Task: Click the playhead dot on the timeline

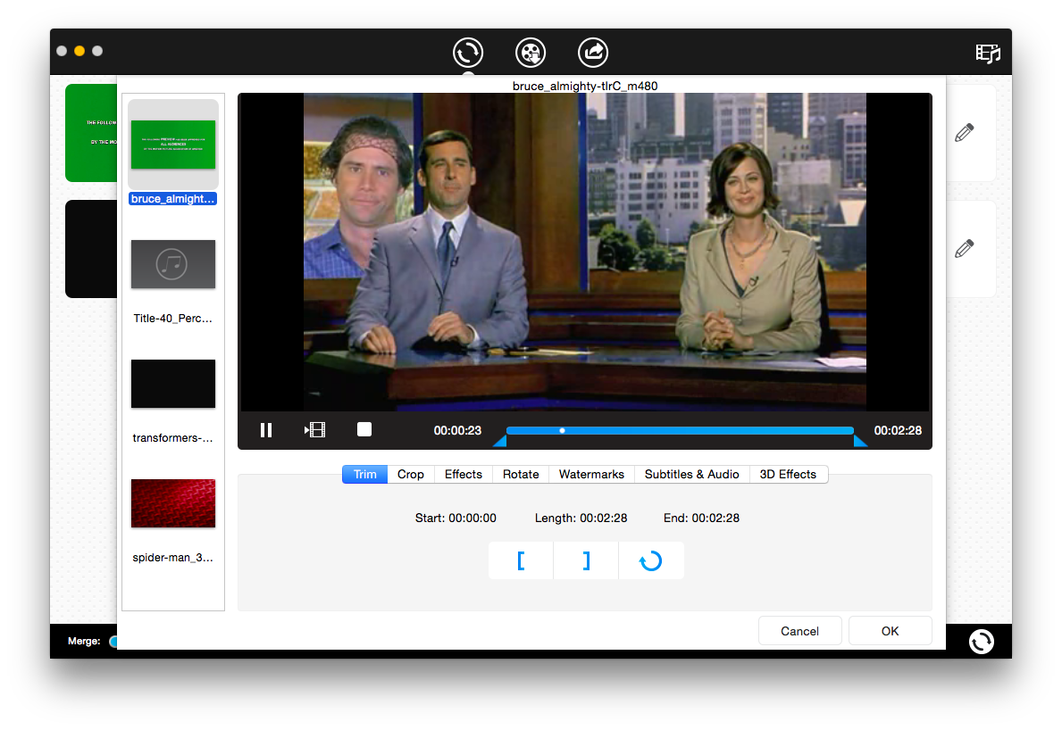Action: click(x=562, y=430)
